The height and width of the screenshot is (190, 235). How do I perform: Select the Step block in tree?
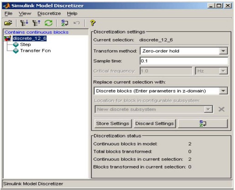(x=26, y=45)
